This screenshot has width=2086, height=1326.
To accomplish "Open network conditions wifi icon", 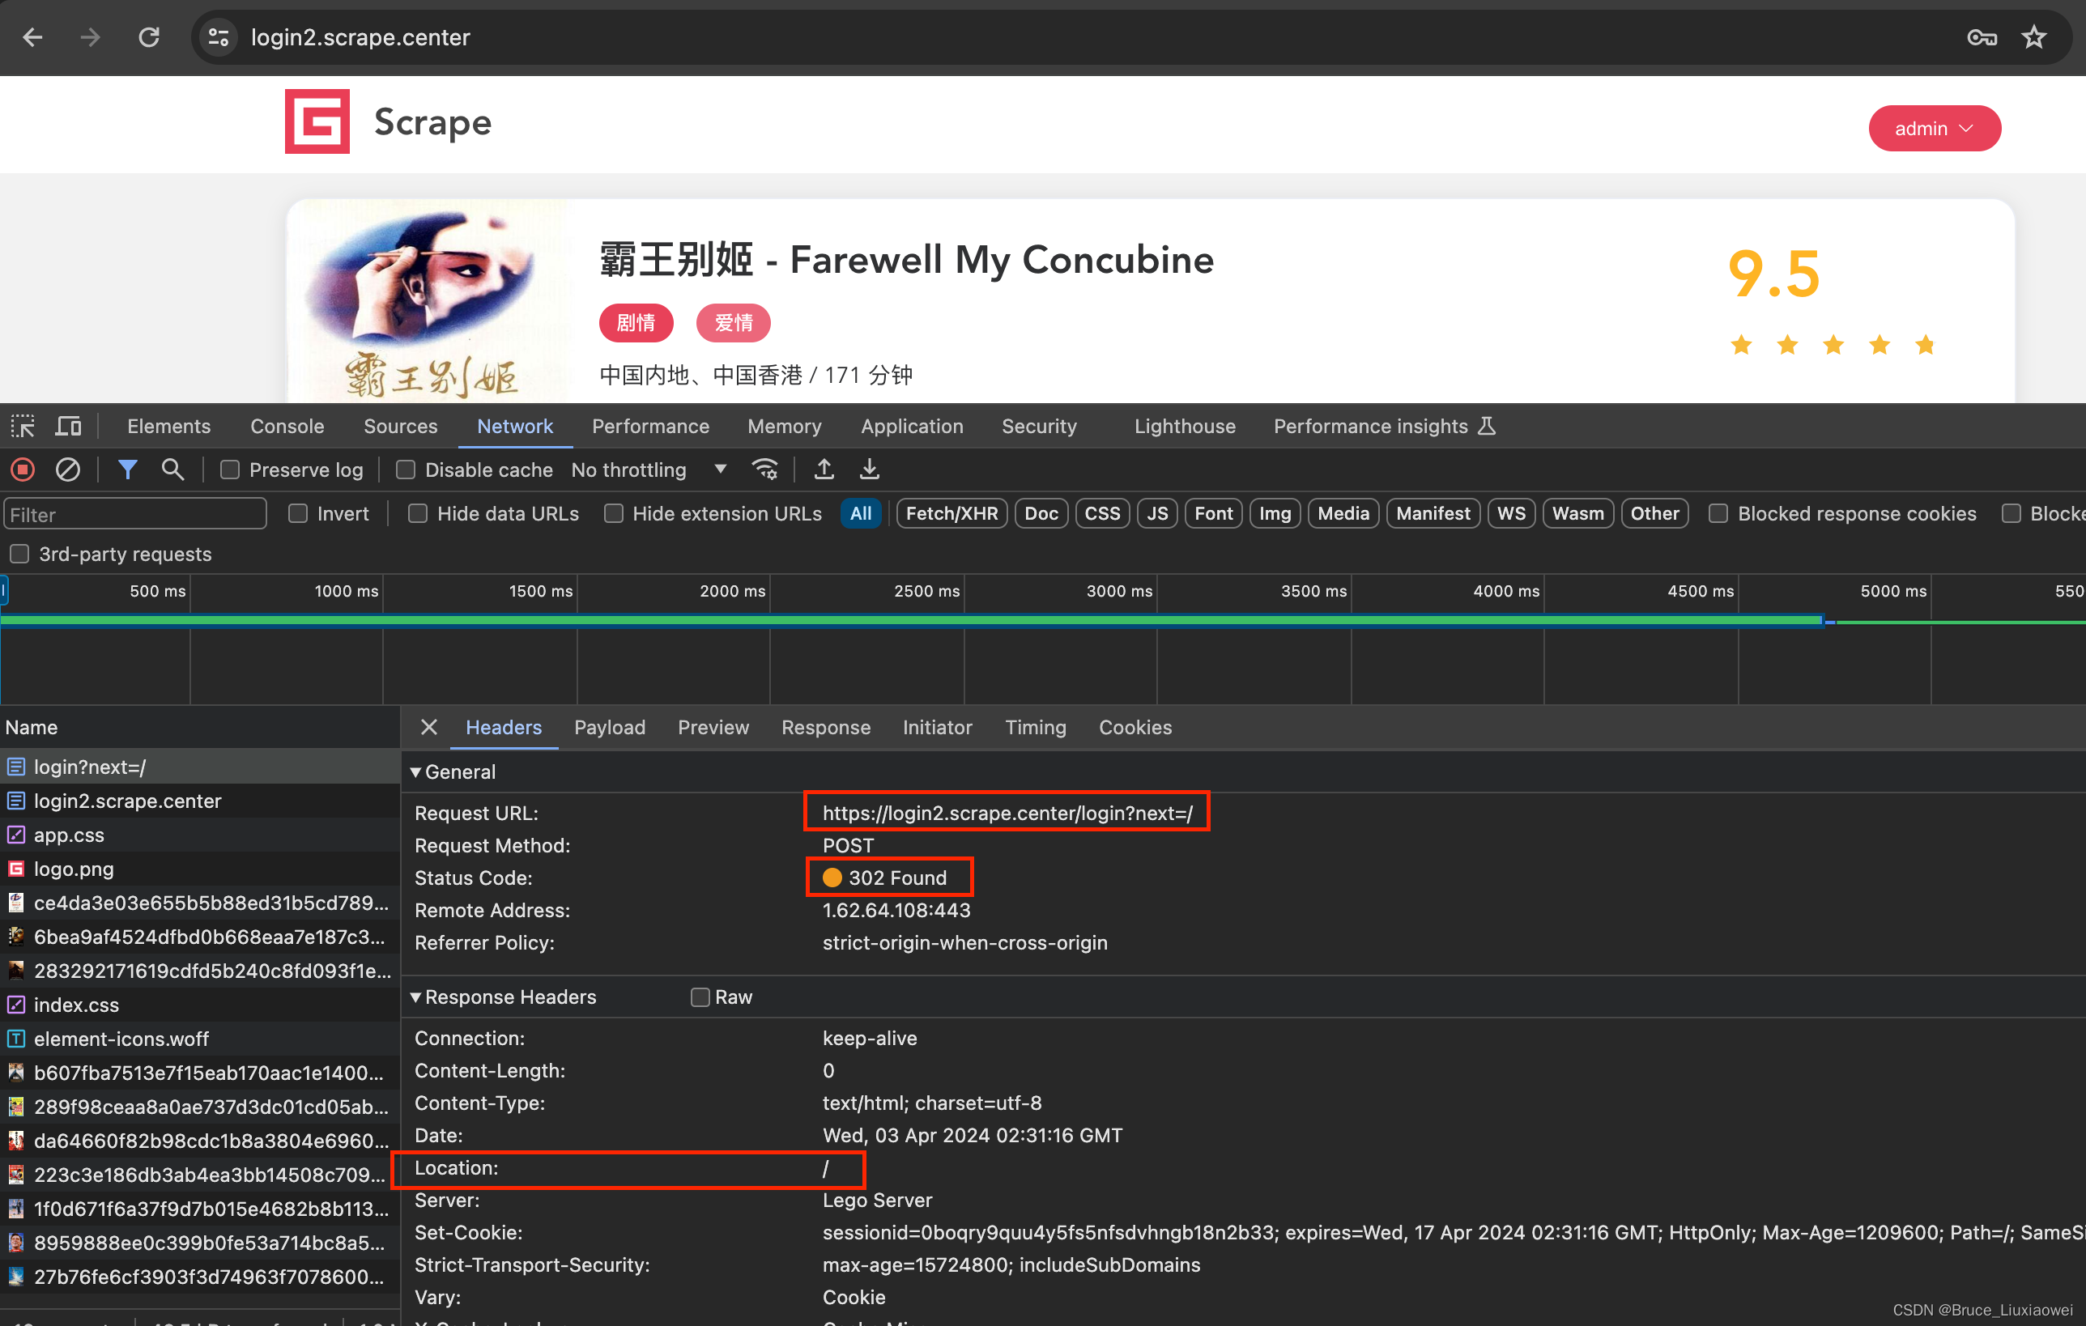I will (x=765, y=470).
